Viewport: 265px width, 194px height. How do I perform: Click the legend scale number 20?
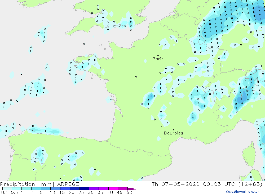pyautogui.click(x=72, y=192)
